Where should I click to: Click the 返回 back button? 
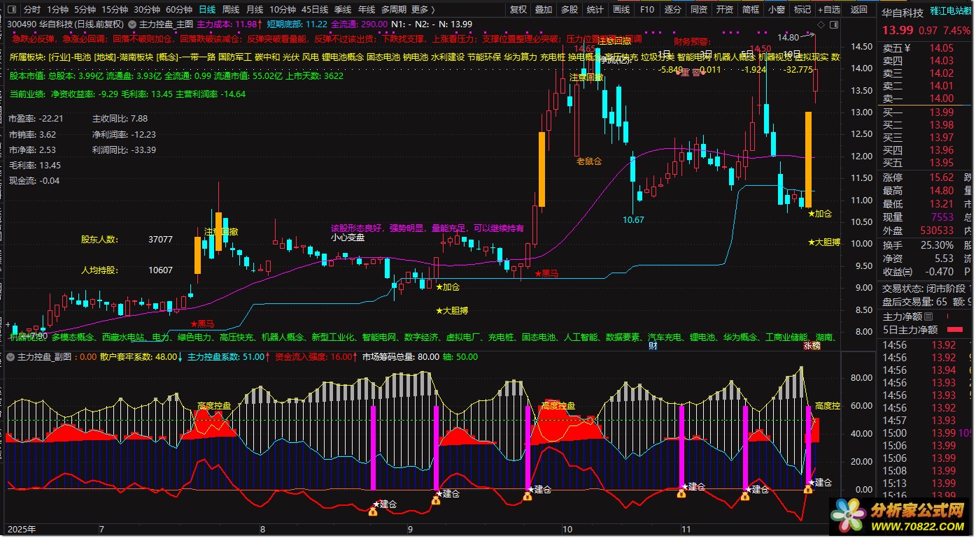pyautogui.click(x=859, y=10)
